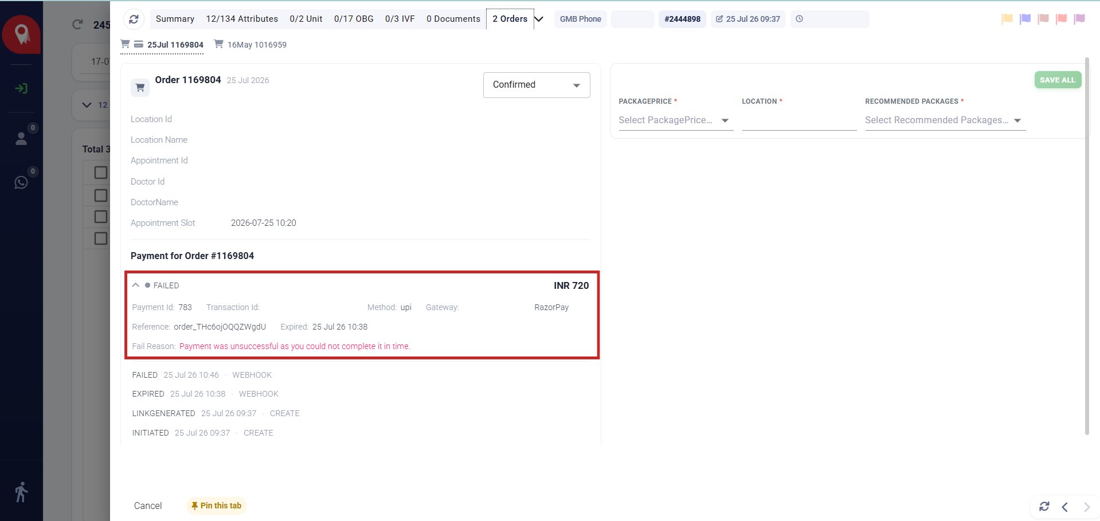
Task: Click the Location input field
Action: (799, 120)
